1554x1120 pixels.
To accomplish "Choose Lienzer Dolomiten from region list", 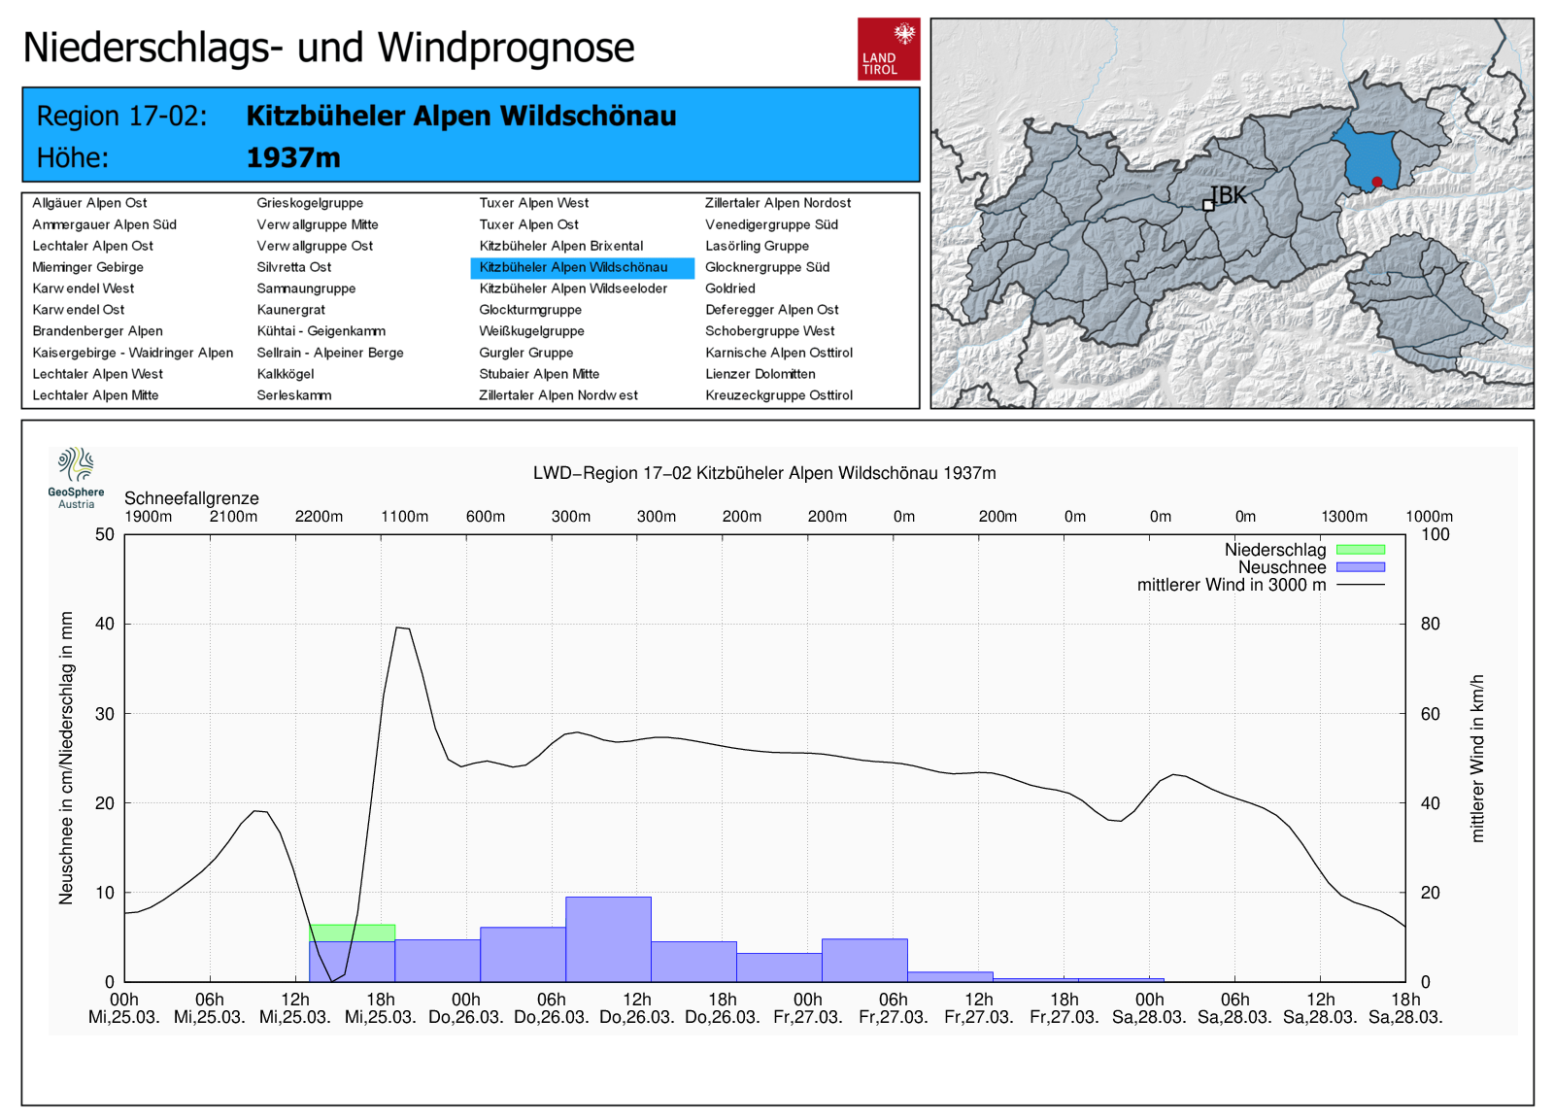I will coord(760,374).
